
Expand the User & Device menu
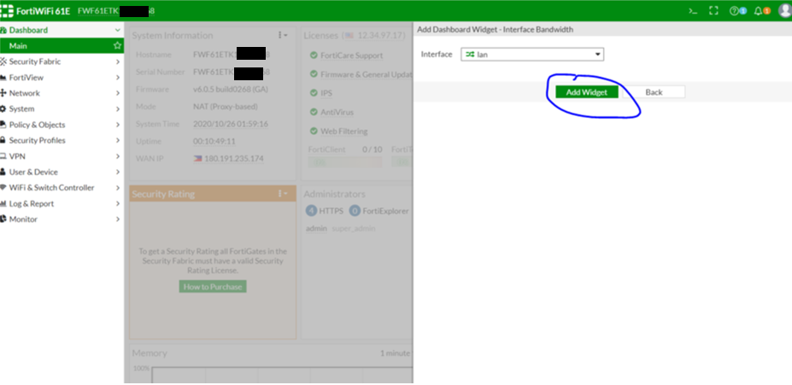(62, 172)
